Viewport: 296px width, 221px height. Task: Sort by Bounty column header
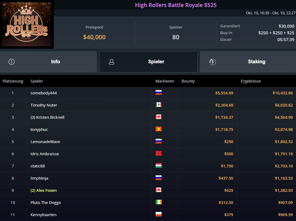pos(188,81)
